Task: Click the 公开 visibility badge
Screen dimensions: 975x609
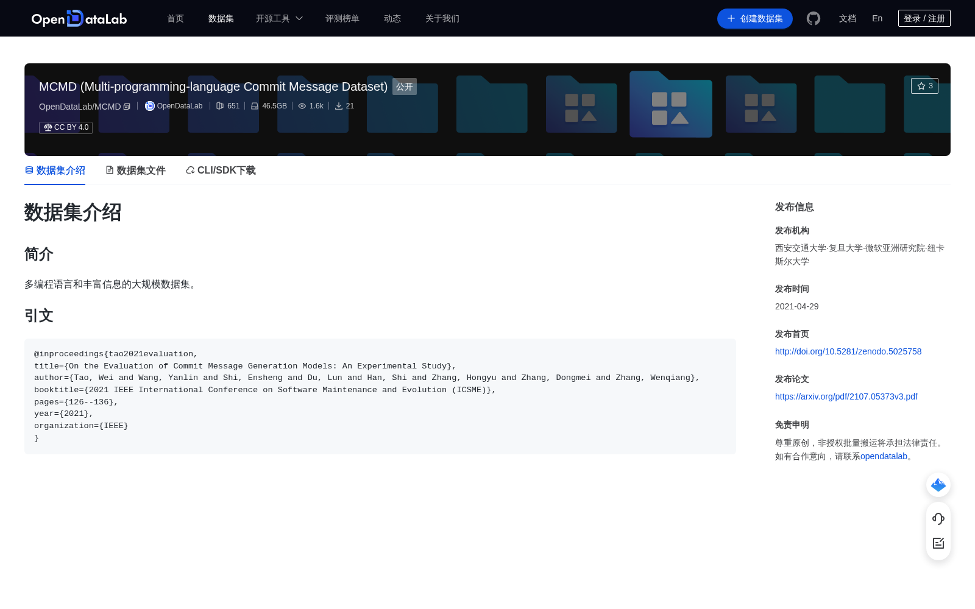Action: [x=405, y=86]
